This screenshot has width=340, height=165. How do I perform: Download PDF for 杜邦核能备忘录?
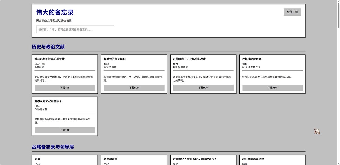273,88
